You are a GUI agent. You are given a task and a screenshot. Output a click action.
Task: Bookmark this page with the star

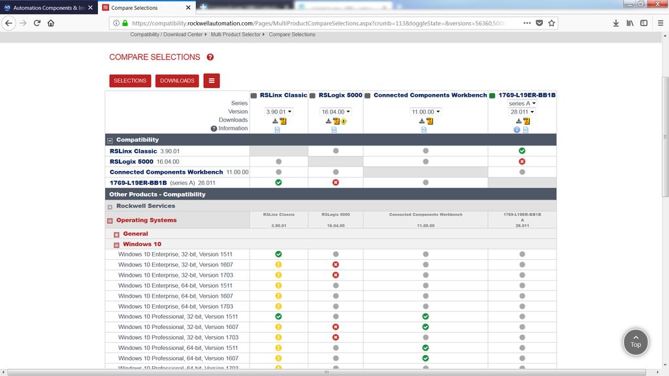coord(551,23)
